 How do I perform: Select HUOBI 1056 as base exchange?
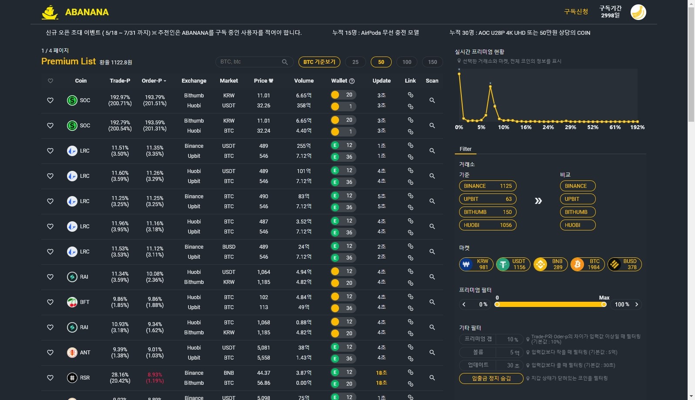pos(488,225)
